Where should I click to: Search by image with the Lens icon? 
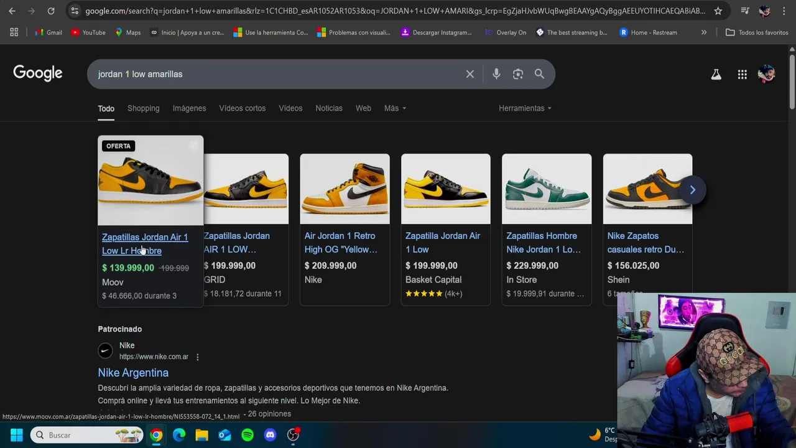[518, 74]
